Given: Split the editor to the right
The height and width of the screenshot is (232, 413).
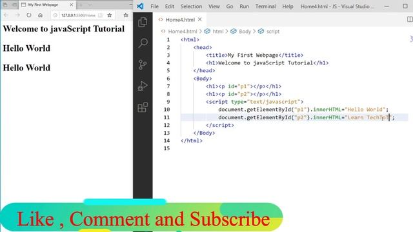Looking at the screenshot, I should (410, 19).
